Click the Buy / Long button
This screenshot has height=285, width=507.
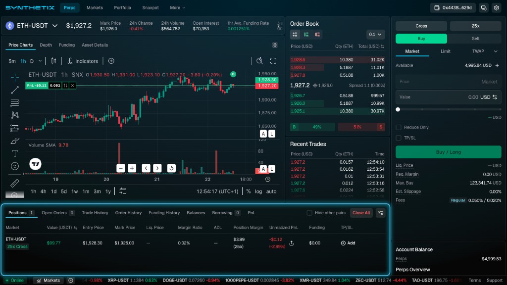448,152
